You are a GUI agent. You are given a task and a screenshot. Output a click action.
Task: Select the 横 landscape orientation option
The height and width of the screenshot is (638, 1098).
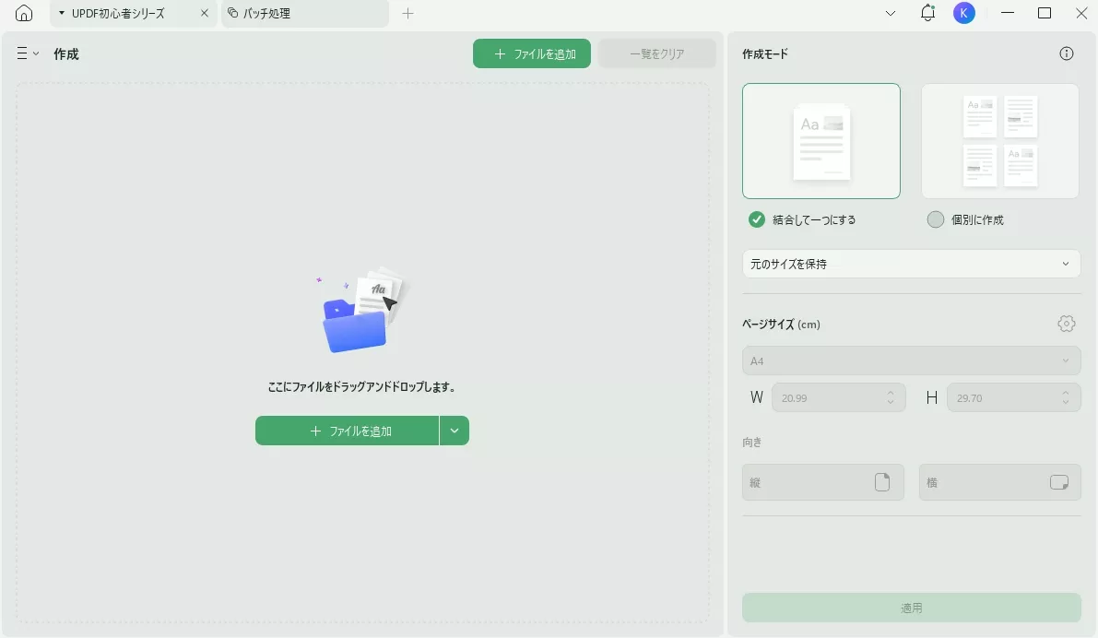point(999,481)
